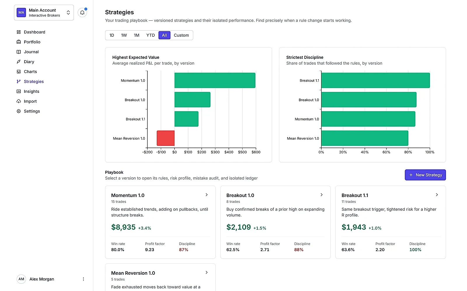
Task: Open the Mean Reversion 1.0 card chevron
Action: pyautogui.click(x=207, y=272)
